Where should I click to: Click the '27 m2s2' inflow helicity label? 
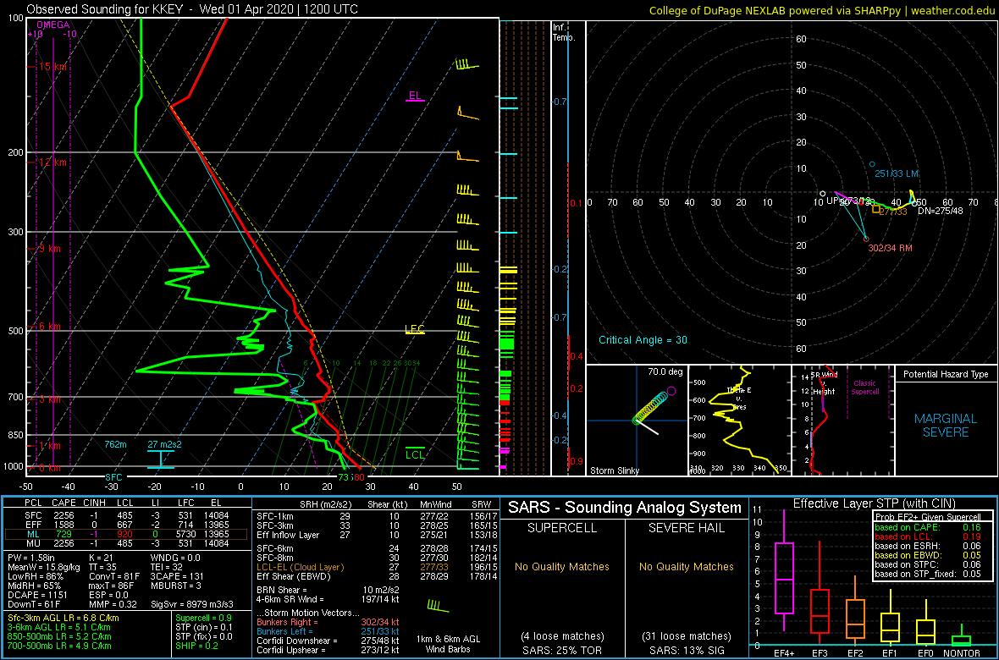pos(164,444)
